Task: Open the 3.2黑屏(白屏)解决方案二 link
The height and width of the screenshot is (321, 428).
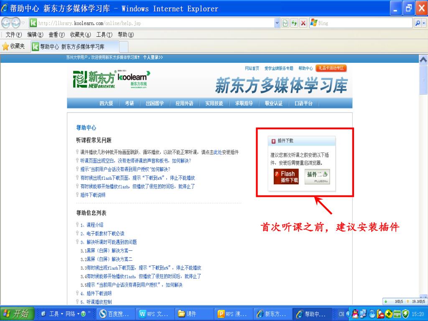Action: point(107,259)
